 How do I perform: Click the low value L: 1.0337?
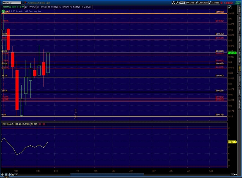click(x=64, y=7)
